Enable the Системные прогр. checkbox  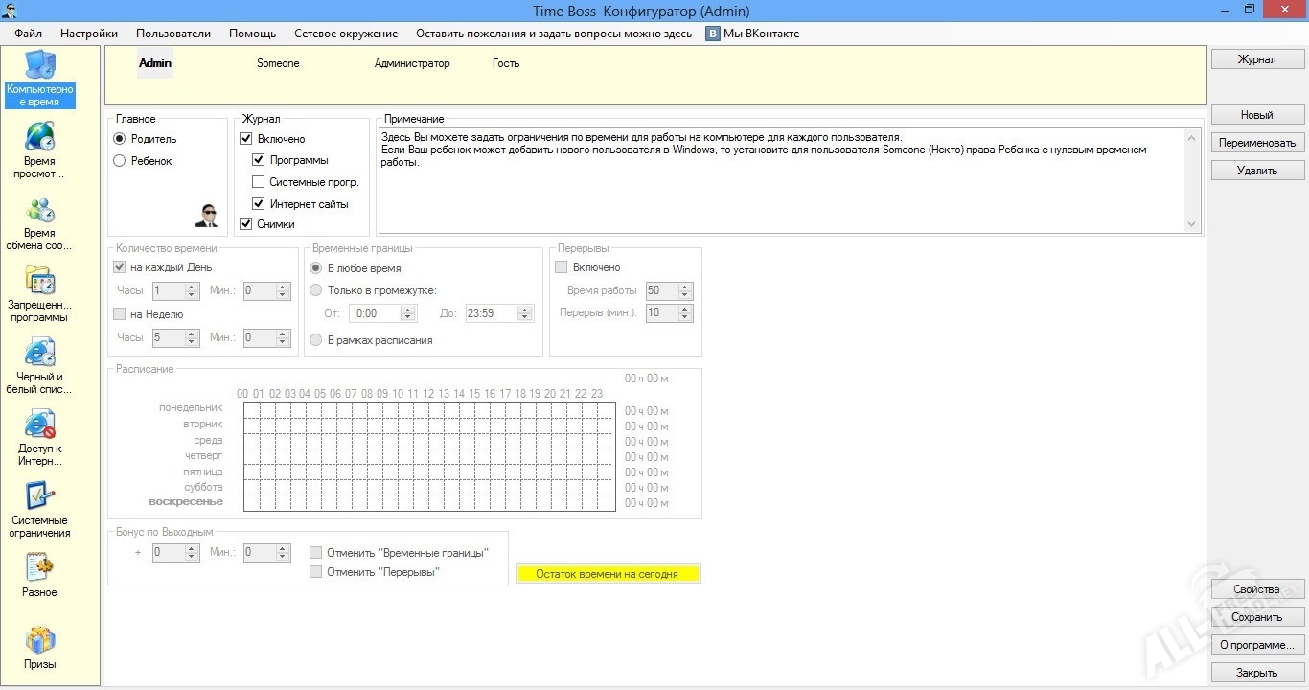pos(258,182)
